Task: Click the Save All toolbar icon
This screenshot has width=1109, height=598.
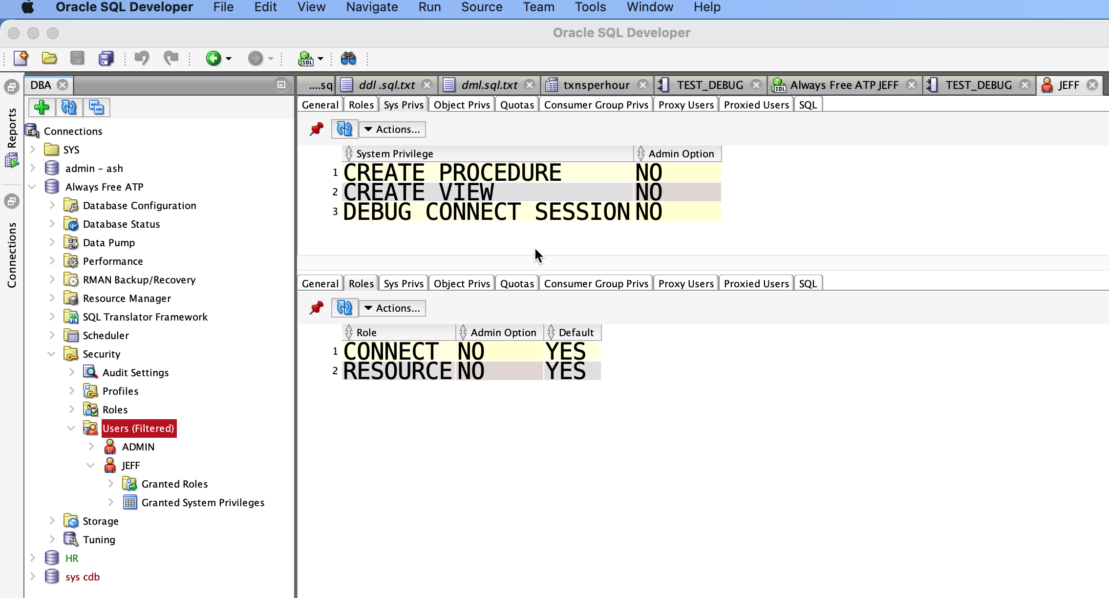Action: [x=106, y=59]
